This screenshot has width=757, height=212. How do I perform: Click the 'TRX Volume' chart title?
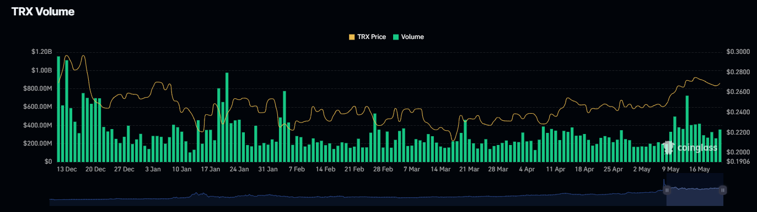(43, 12)
